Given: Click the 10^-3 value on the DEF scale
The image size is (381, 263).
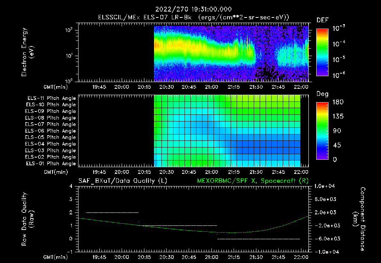Looking at the screenshot, I should coord(339,28).
